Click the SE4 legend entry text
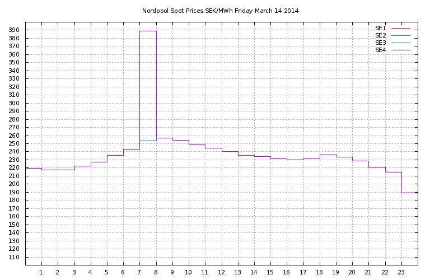The height and width of the screenshot is (280, 430). (x=380, y=50)
